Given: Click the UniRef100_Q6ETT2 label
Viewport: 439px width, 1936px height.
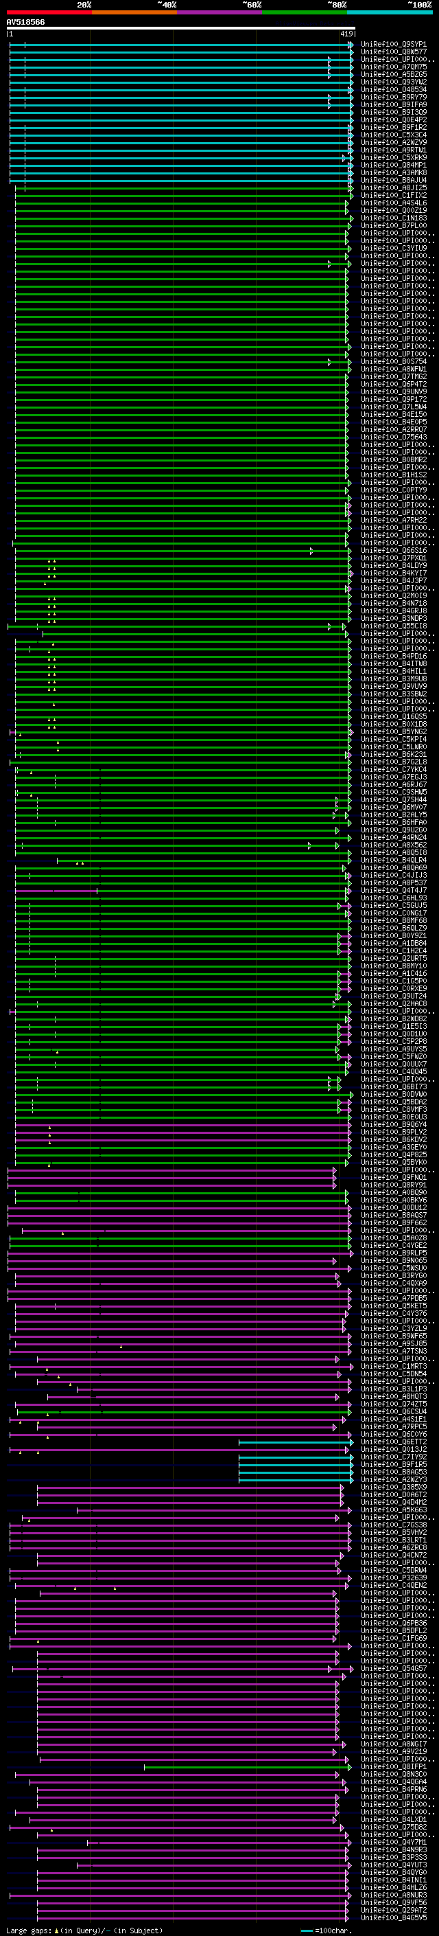Looking at the screenshot, I should 393,1442.
